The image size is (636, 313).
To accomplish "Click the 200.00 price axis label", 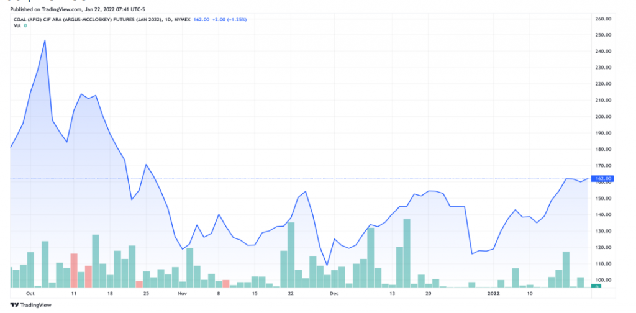I will pyautogui.click(x=604, y=117).
